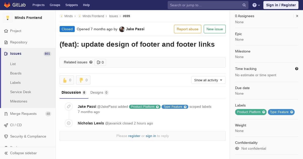Switch to the Designs tab

[99, 93]
